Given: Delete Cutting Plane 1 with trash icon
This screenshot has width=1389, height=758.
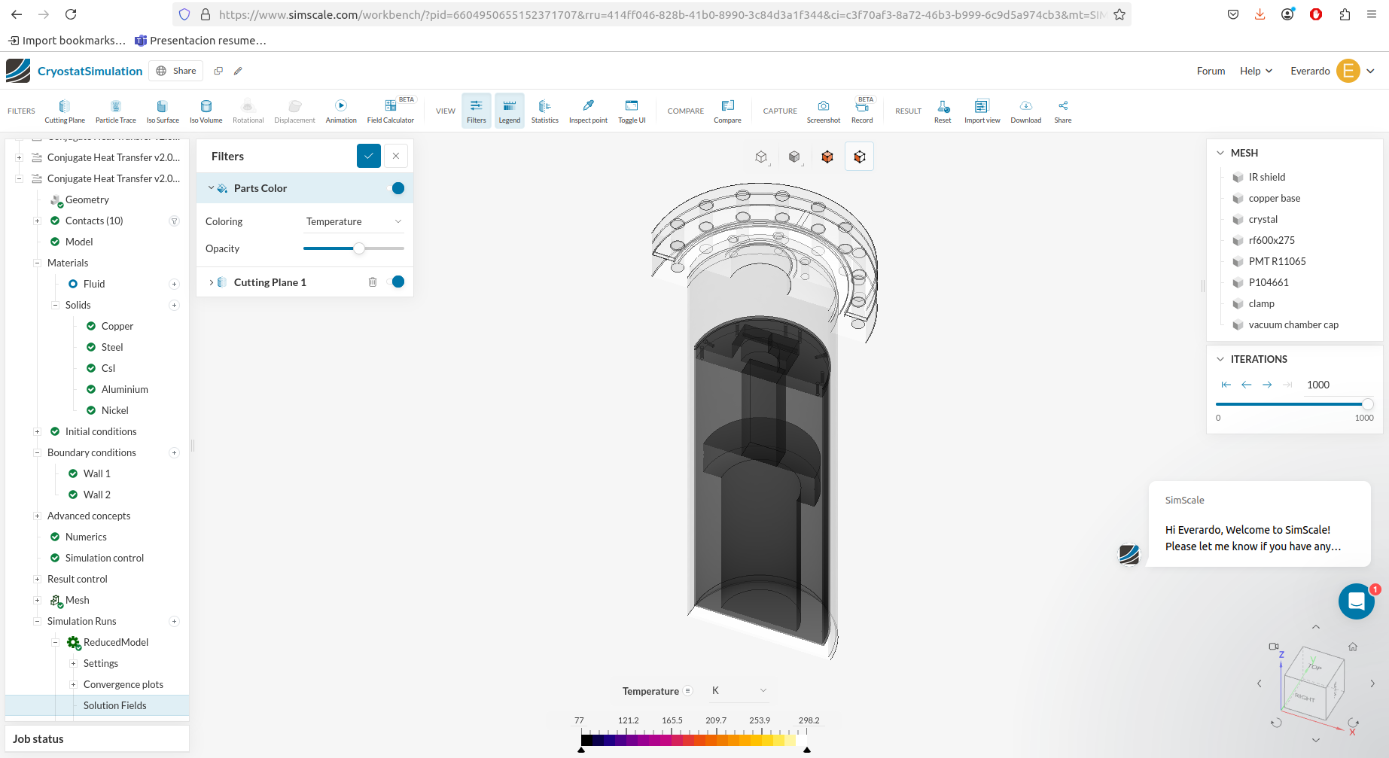Looking at the screenshot, I should tap(373, 282).
